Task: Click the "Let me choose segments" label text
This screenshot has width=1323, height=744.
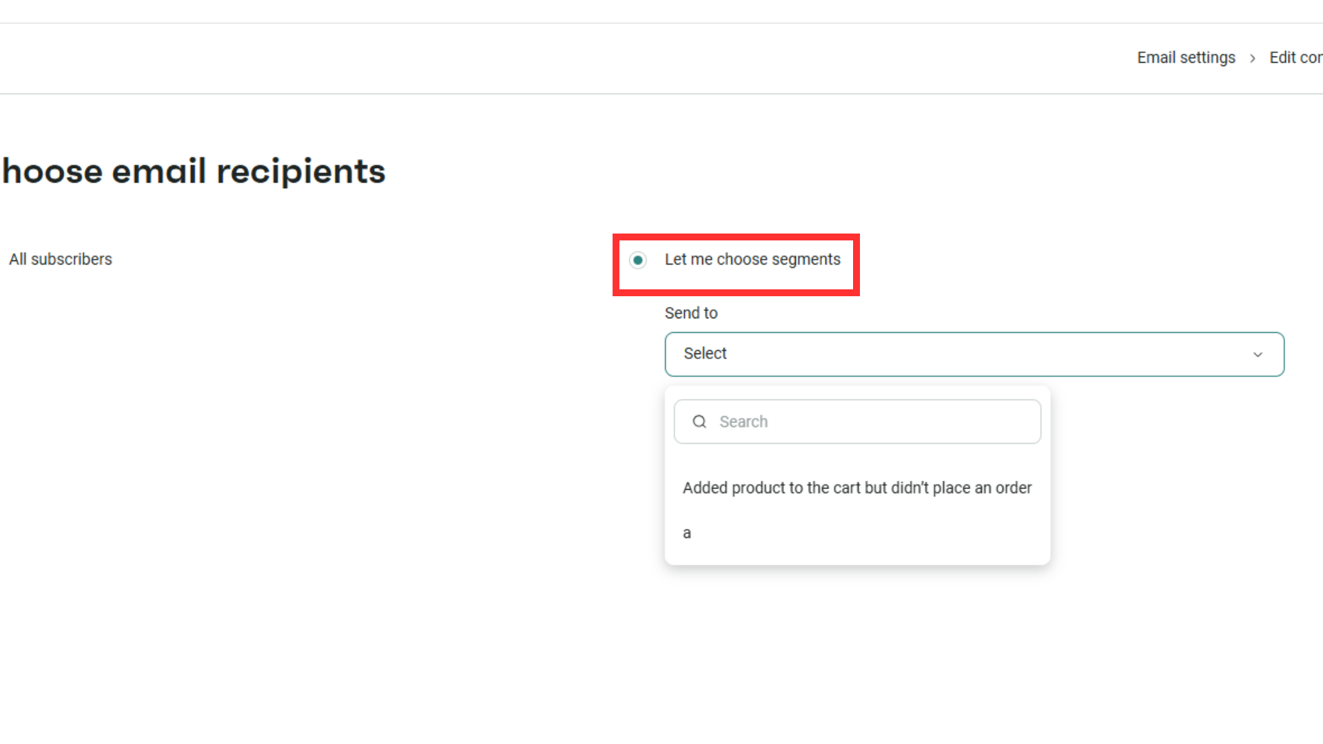Action: point(752,260)
